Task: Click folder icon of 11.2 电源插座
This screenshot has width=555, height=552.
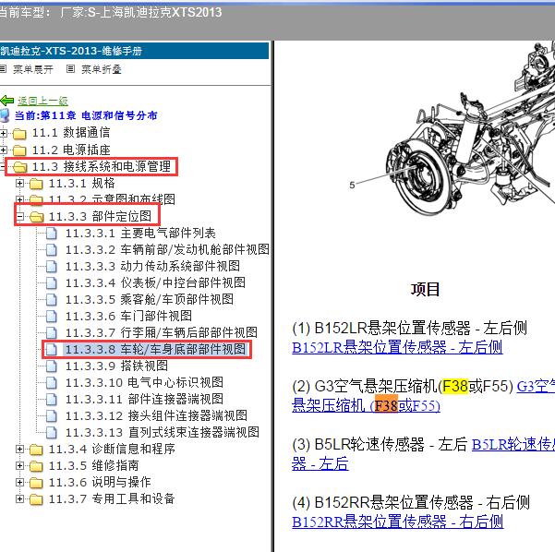Action: (x=19, y=150)
